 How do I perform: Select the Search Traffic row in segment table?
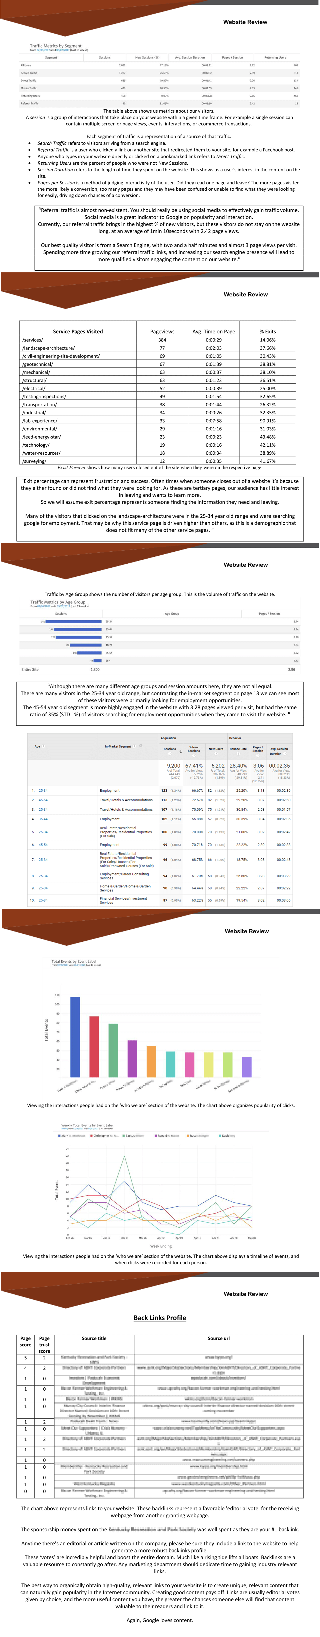tap(29, 73)
